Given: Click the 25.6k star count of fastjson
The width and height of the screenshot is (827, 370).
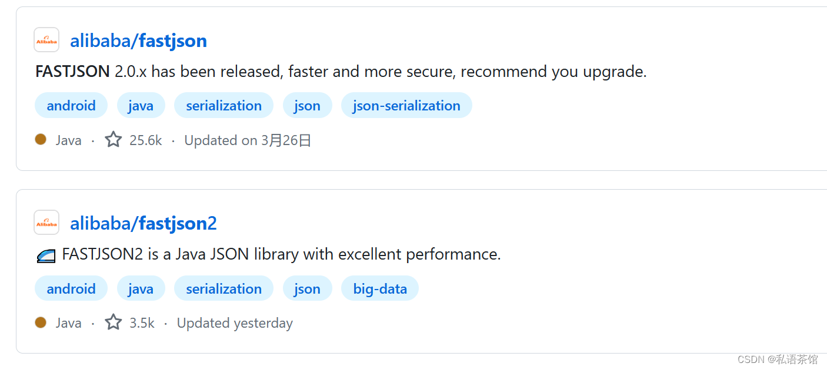Looking at the screenshot, I should coord(146,140).
